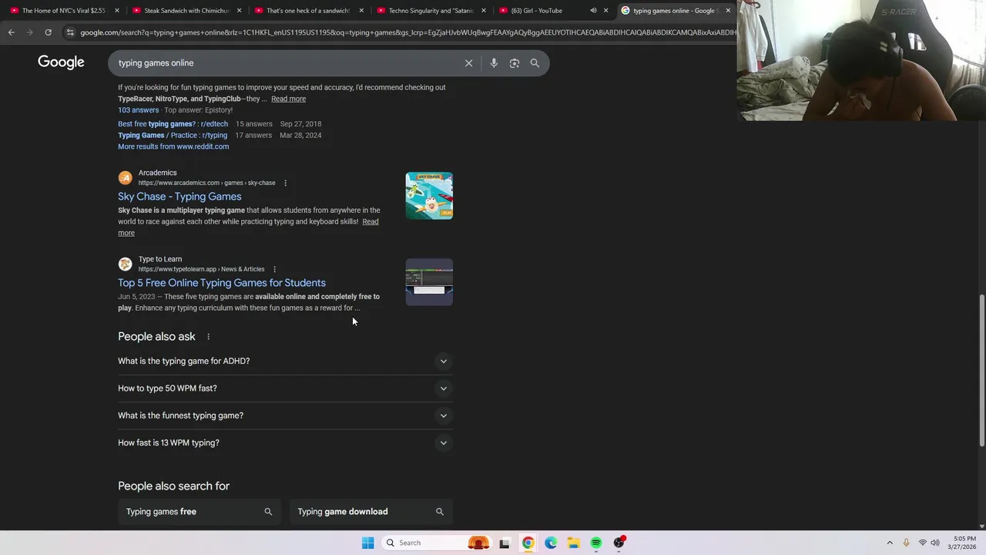The width and height of the screenshot is (986, 555).
Task: Reload the current page
Action: point(48,32)
